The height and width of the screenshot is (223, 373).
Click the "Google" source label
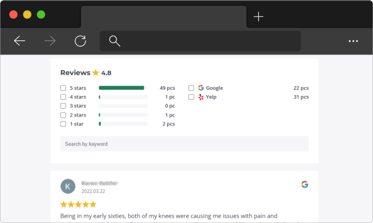tap(214, 88)
